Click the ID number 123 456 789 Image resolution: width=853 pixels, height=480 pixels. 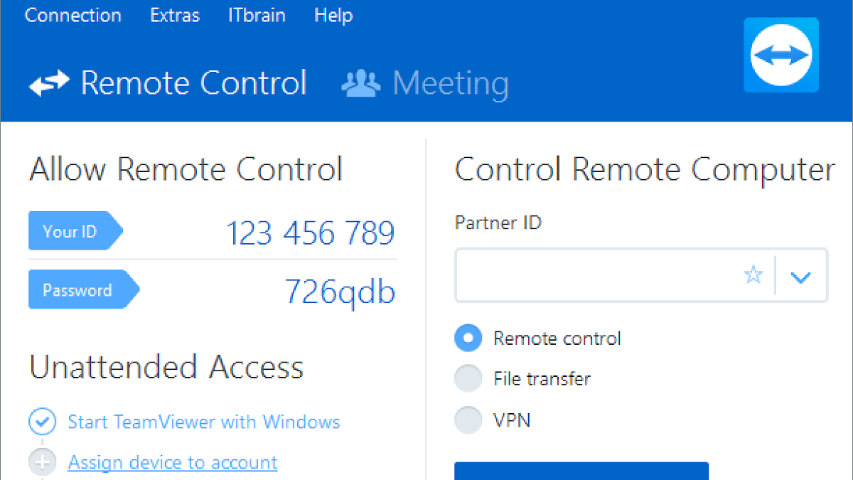coord(310,233)
